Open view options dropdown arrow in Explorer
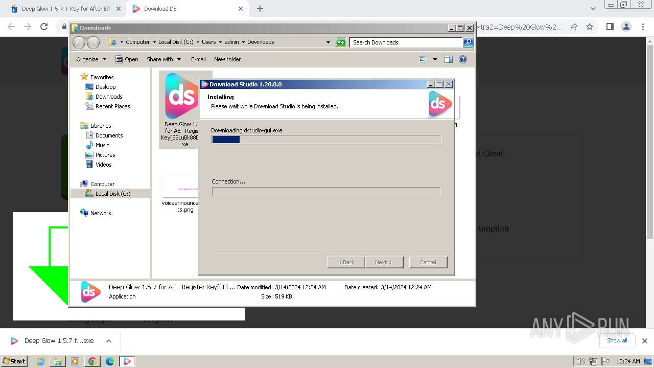The height and width of the screenshot is (368, 654). point(435,59)
